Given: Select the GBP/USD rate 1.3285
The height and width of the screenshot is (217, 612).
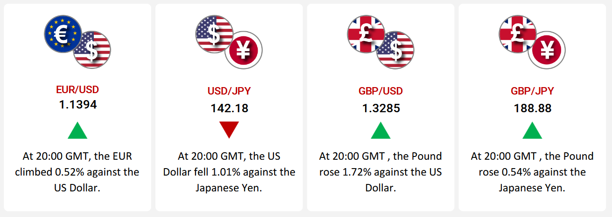Looking at the screenshot, I should 380,108.
